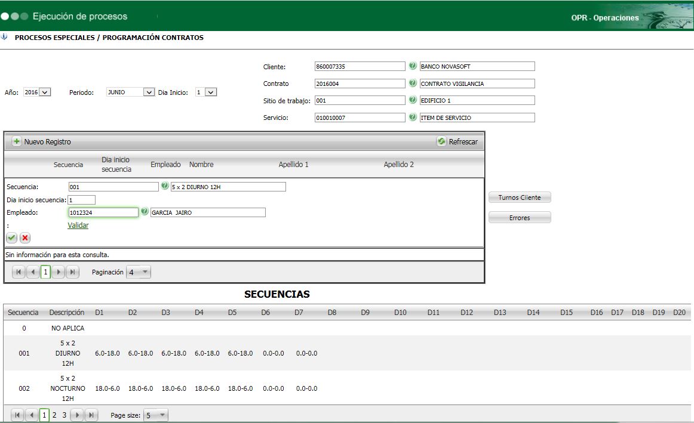Screen dimensions: 694x423
Task: Click the Apellido 1 column header
Action: (x=293, y=165)
